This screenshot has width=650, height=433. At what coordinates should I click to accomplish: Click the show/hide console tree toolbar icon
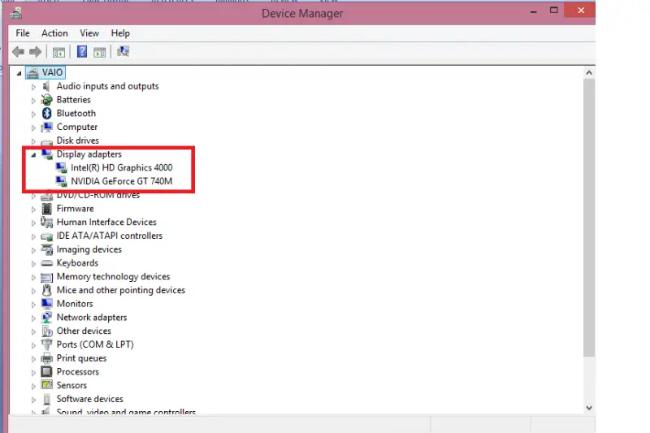(58, 52)
